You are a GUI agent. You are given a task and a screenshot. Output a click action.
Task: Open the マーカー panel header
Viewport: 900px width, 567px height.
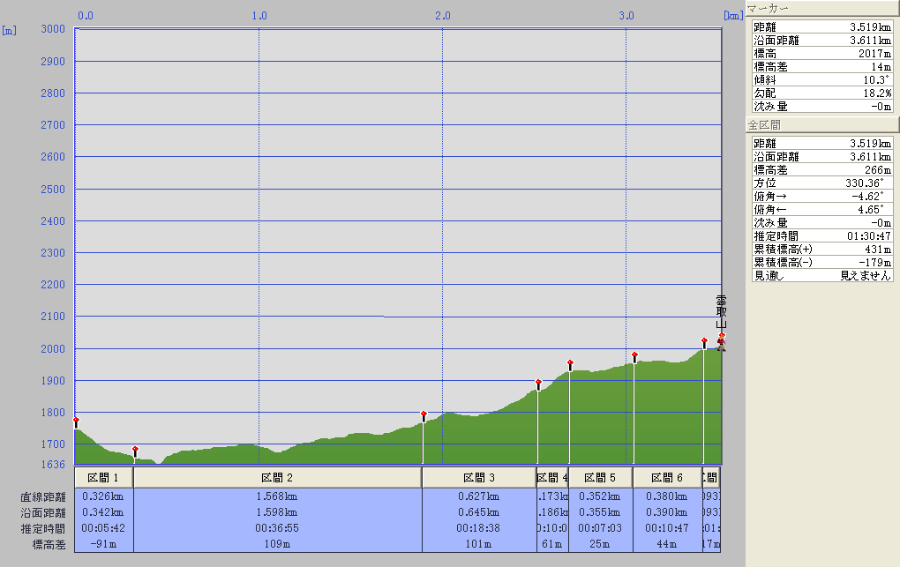821,10
